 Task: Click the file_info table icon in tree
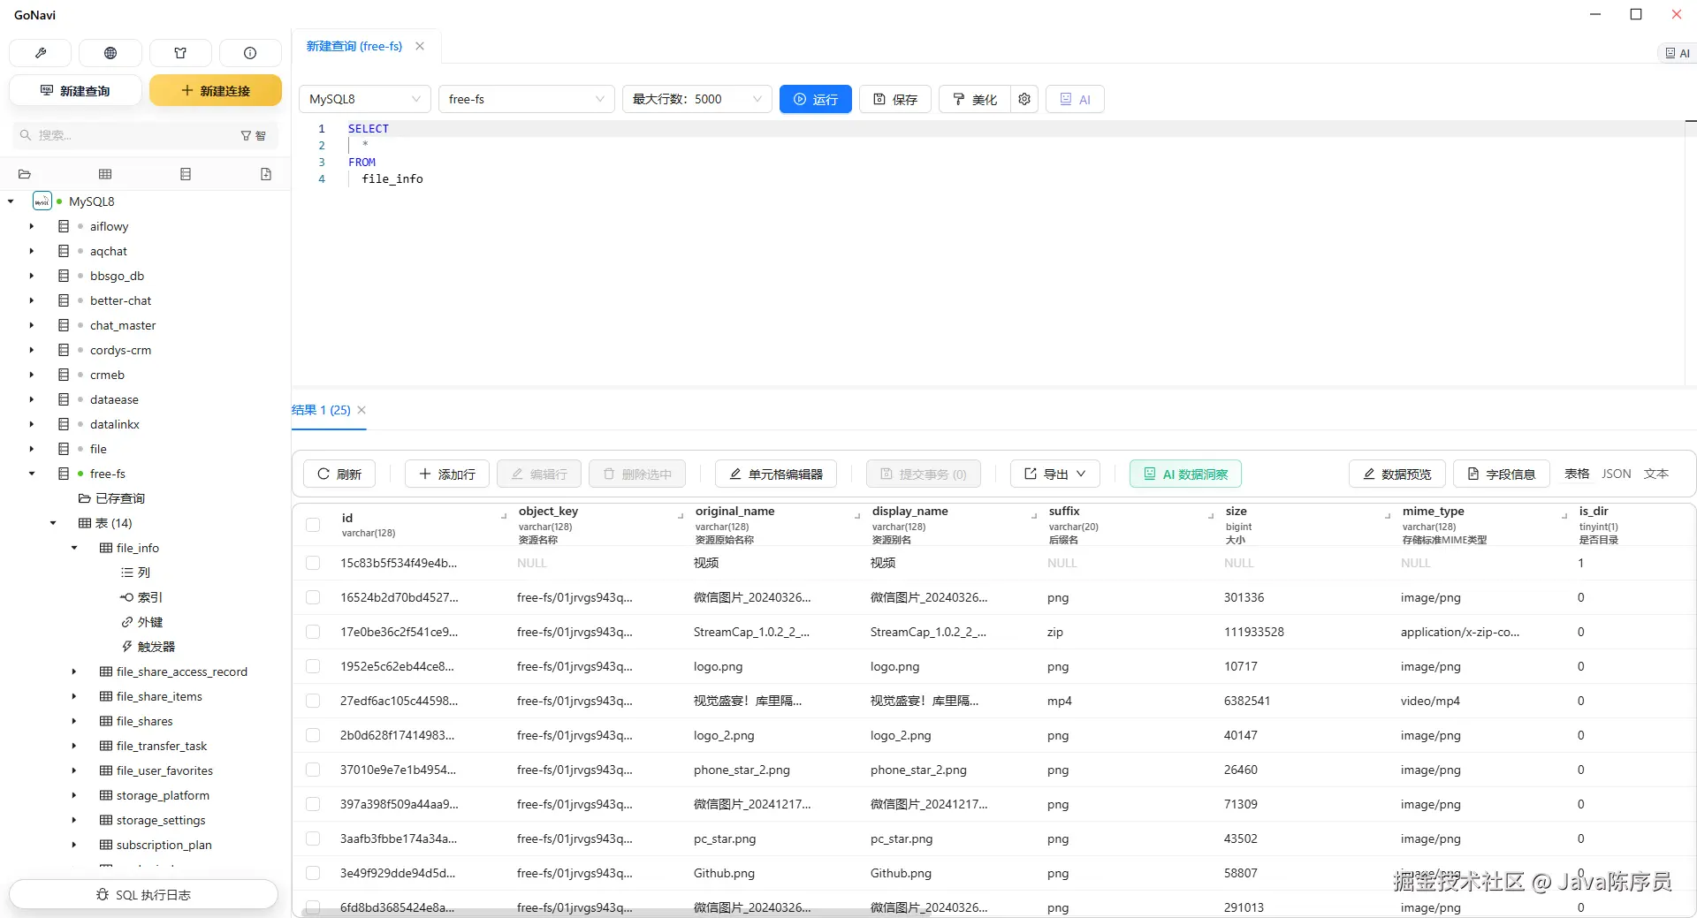(106, 548)
